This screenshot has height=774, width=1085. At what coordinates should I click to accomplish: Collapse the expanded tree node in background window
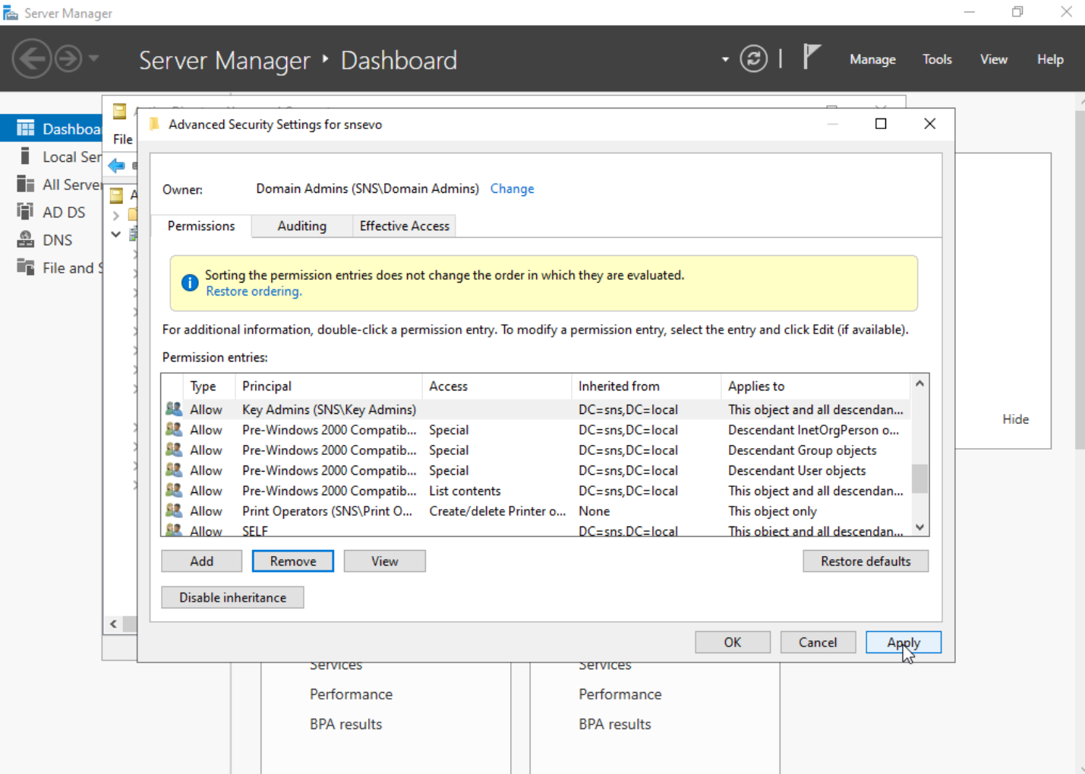tap(115, 234)
